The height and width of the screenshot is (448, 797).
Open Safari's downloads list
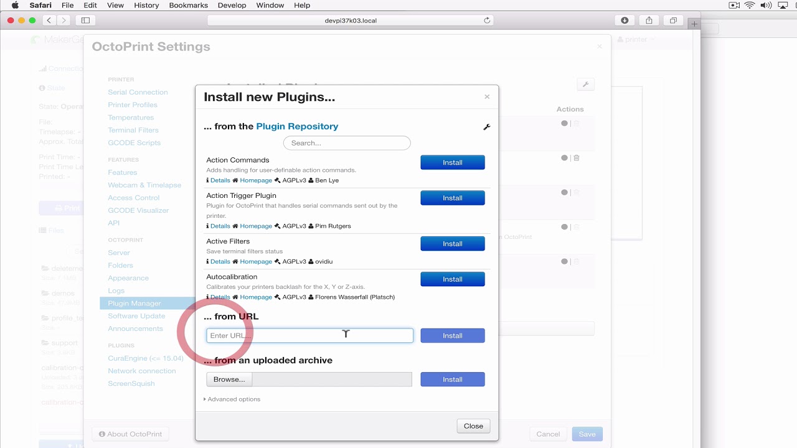pyautogui.click(x=625, y=21)
